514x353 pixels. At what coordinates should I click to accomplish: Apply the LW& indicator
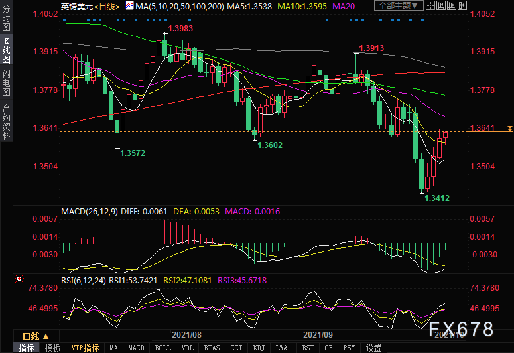[282, 348]
